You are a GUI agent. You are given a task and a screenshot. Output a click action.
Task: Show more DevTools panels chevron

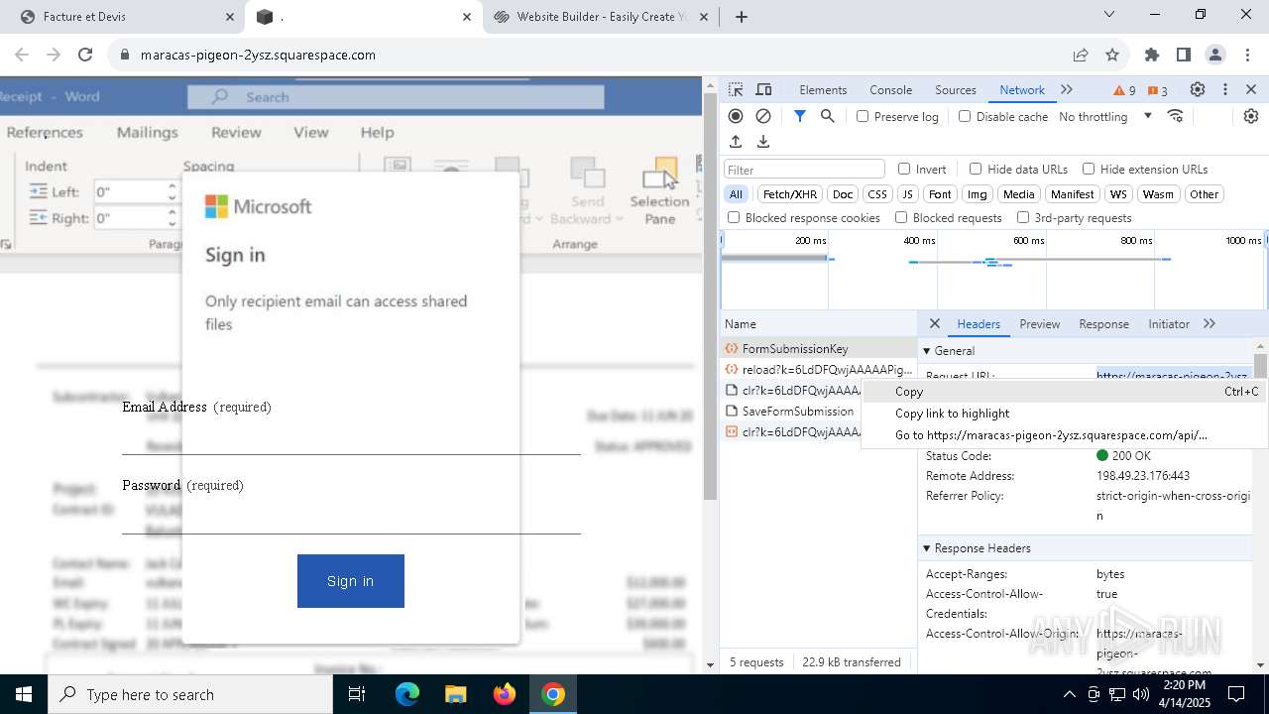pos(1067,89)
